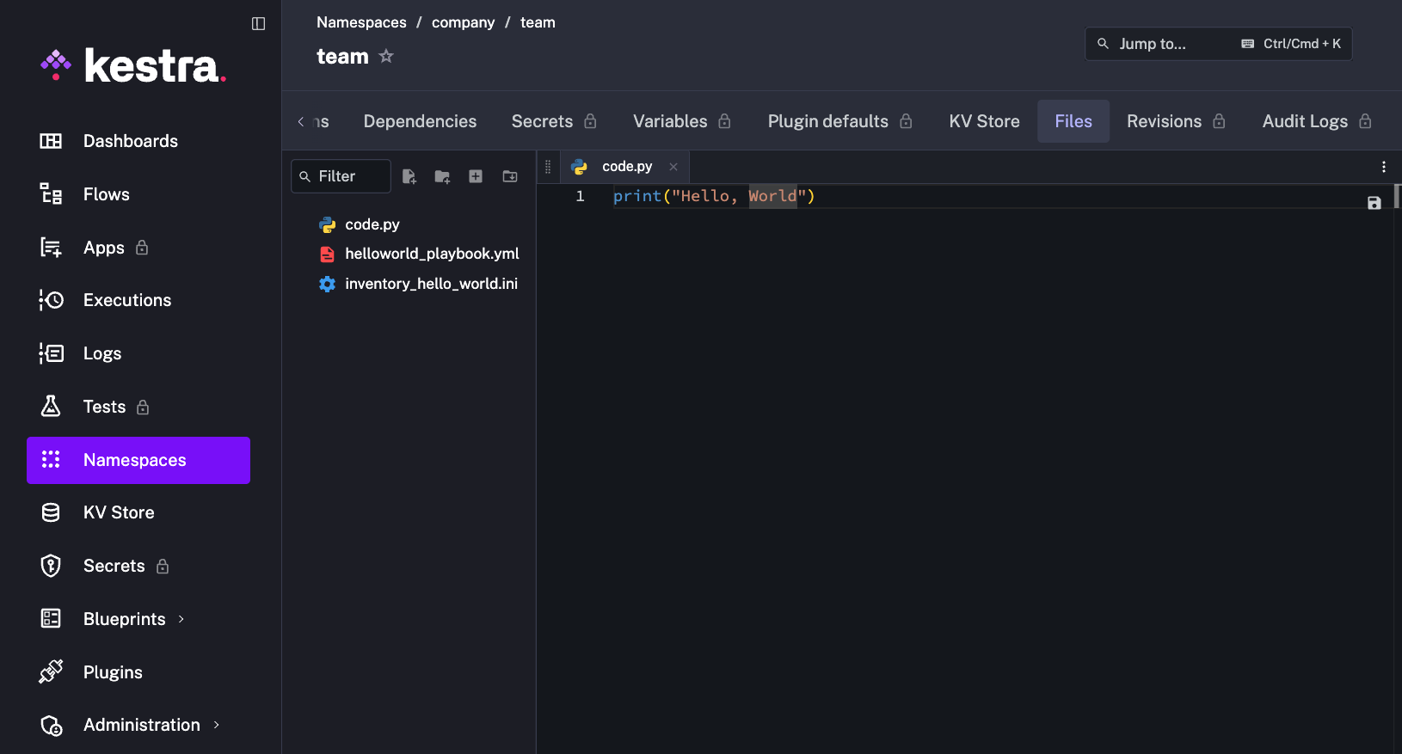Open Tests section in the sidebar
Viewport: 1402px width, 754px height.
(x=138, y=407)
